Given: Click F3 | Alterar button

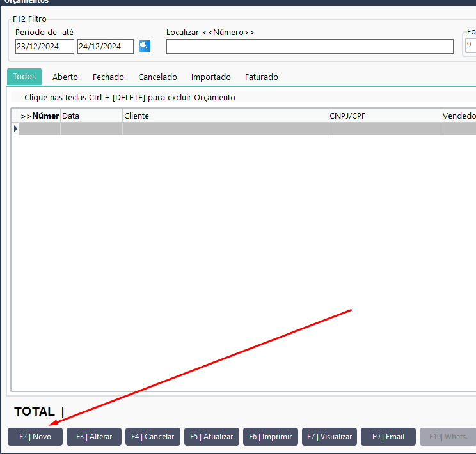Looking at the screenshot, I should click(94, 437).
